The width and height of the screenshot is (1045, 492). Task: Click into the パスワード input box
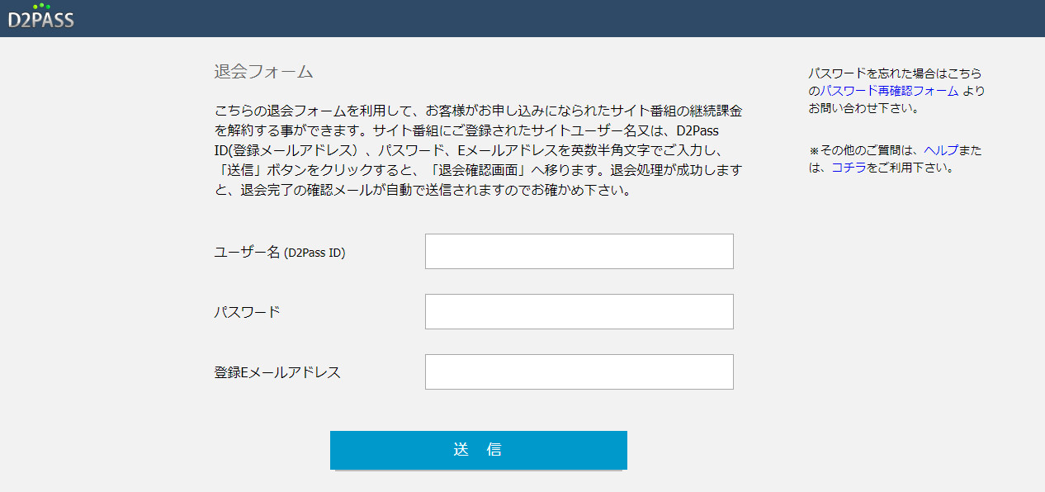[579, 311]
